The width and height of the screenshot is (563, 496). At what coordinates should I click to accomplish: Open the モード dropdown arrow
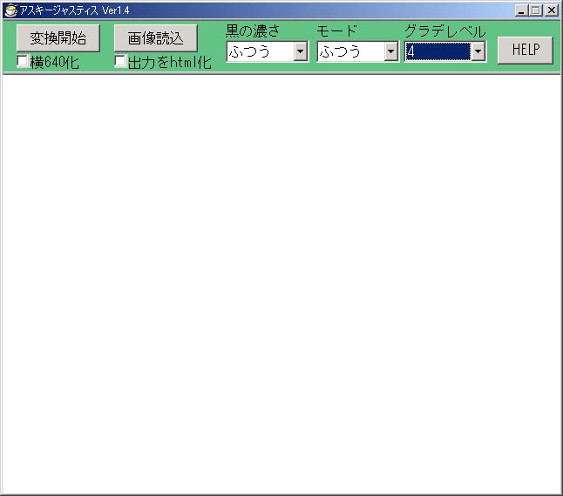tap(390, 52)
